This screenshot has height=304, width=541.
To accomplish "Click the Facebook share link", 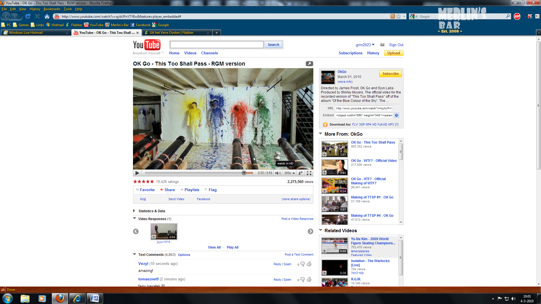I will [203, 199].
